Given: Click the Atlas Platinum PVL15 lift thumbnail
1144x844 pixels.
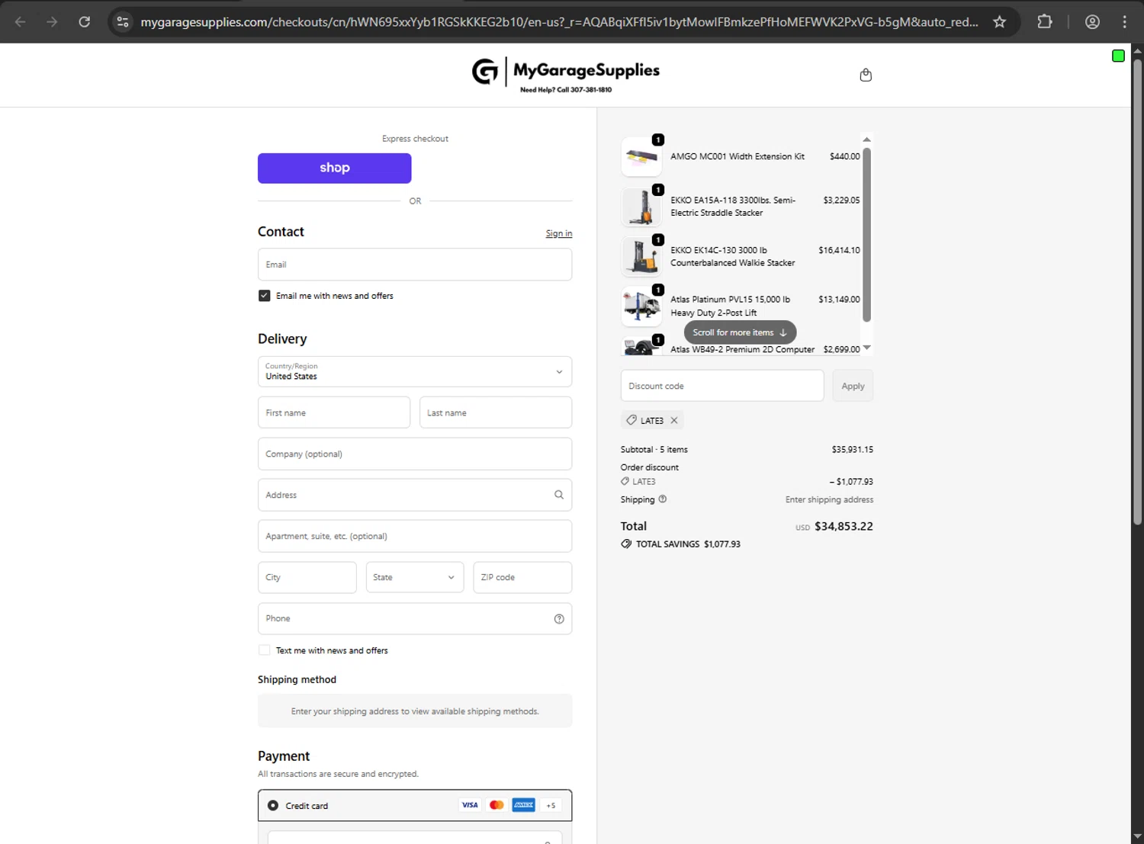Looking at the screenshot, I should point(641,306).
